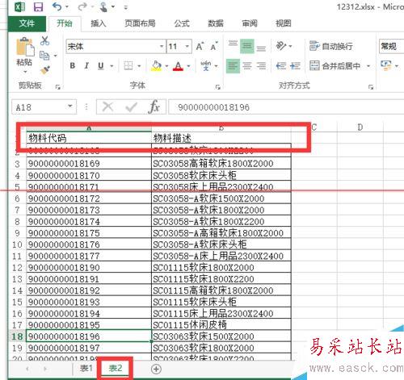Switch to sheet tab 表1

coord(86,368)
